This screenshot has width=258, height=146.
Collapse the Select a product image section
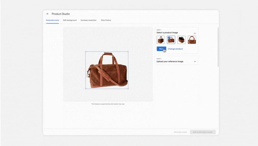pyautogui.click(x=195, y=33)
